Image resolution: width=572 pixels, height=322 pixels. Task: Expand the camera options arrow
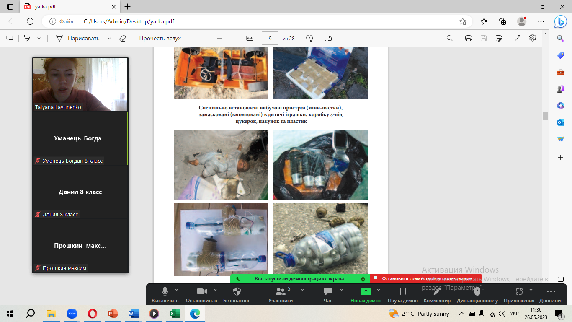point(215,290)
